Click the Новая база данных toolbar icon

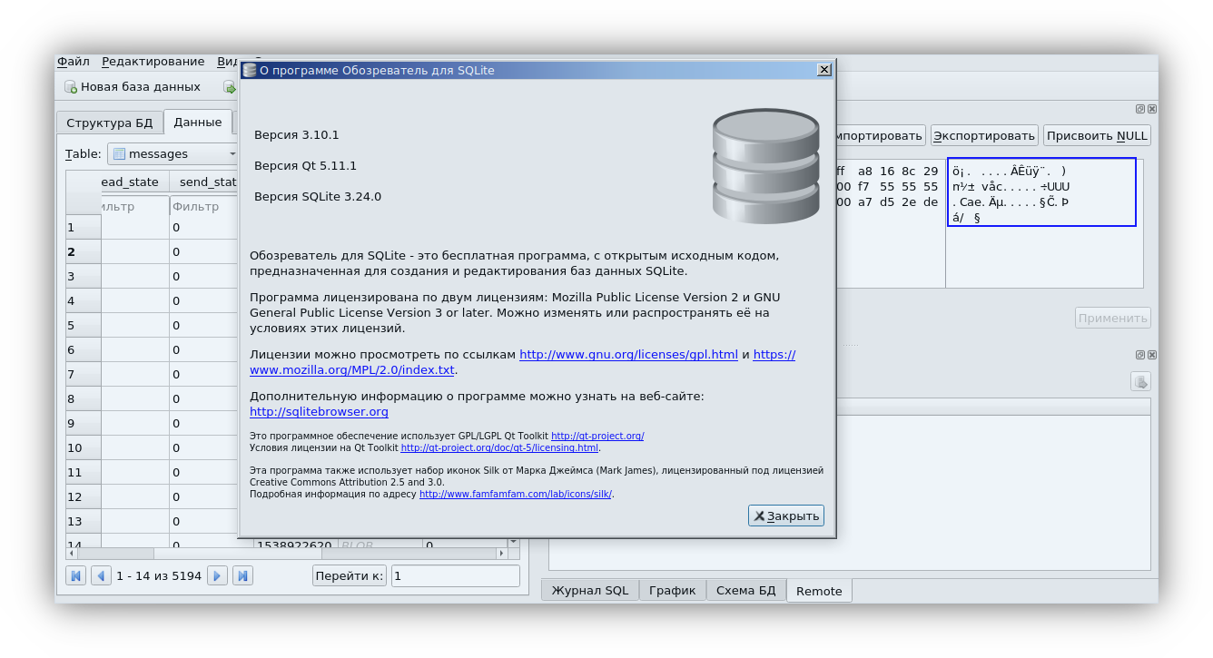click(x=69, y=86)
